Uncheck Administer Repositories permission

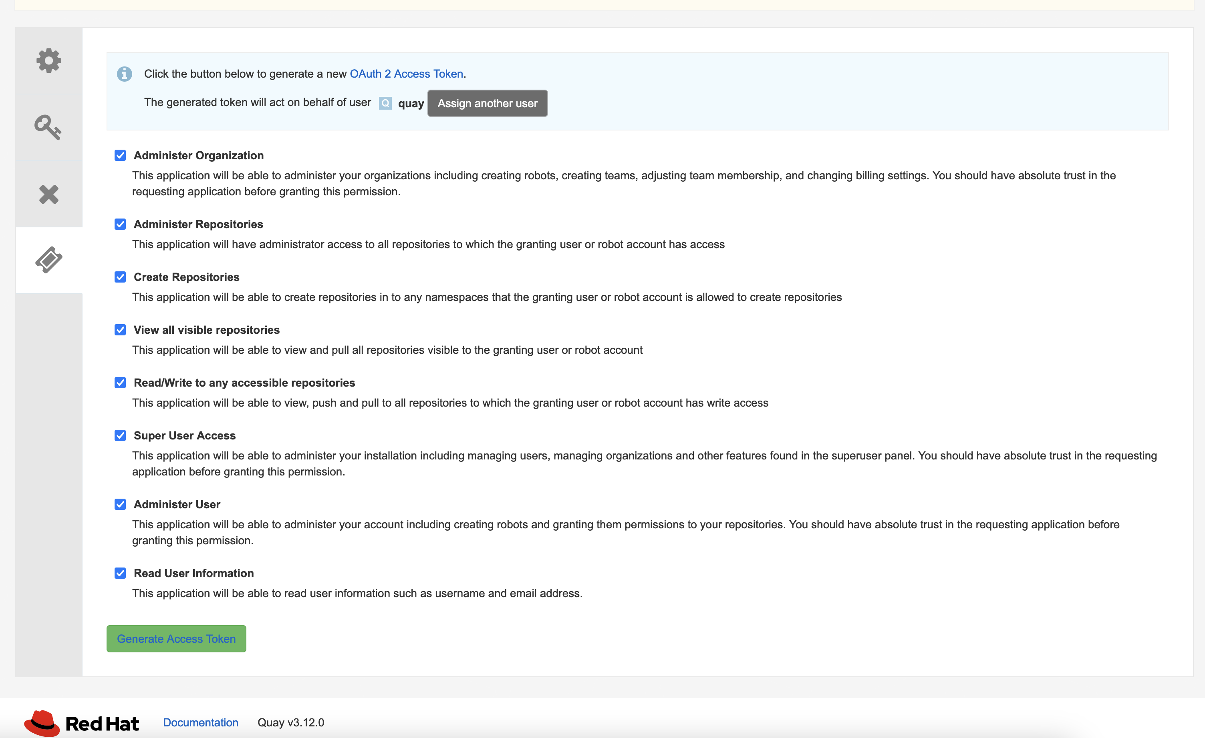click(120, 224)
